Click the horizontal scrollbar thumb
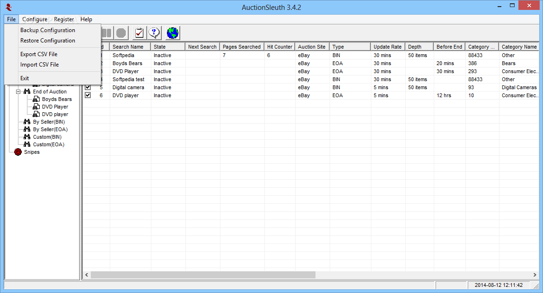The image size is (543, 293). [203, 275]
